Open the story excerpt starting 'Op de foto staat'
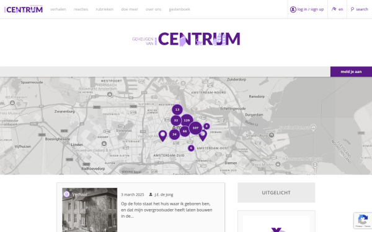372x232 pixels. 167,210
